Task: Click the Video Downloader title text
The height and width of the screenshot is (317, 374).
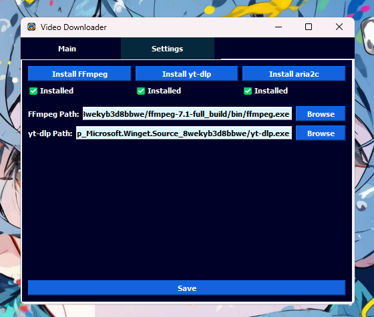Action: click(x=73, y=27)
